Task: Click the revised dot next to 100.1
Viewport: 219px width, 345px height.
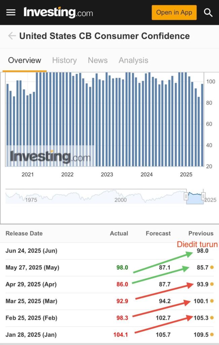Action: click(212, 301)
